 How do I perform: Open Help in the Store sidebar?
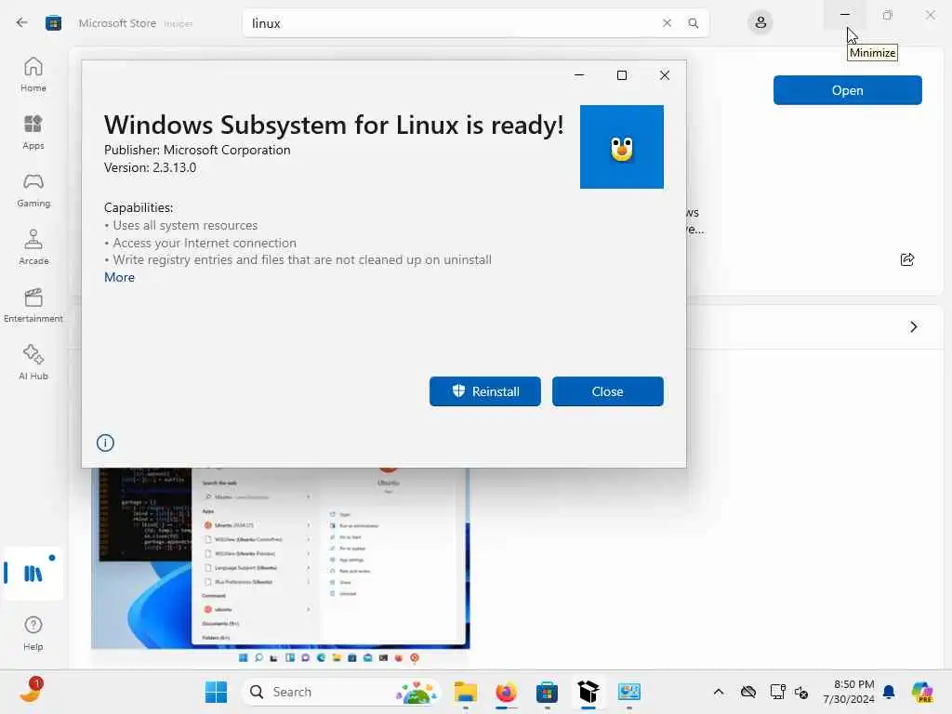33,632
